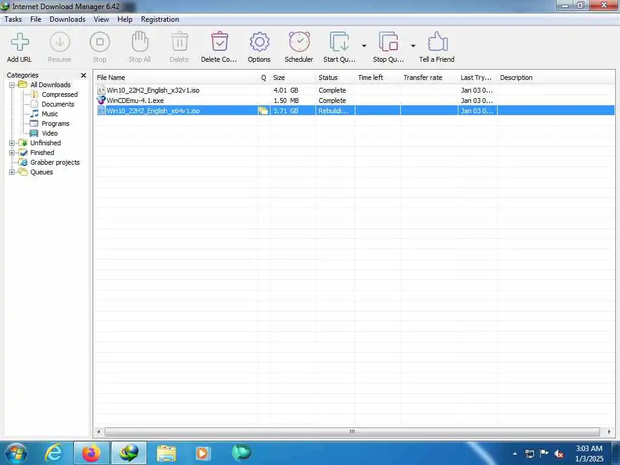
Task: Open Start Queue dropdown arrow
Action: pos(364,46)
